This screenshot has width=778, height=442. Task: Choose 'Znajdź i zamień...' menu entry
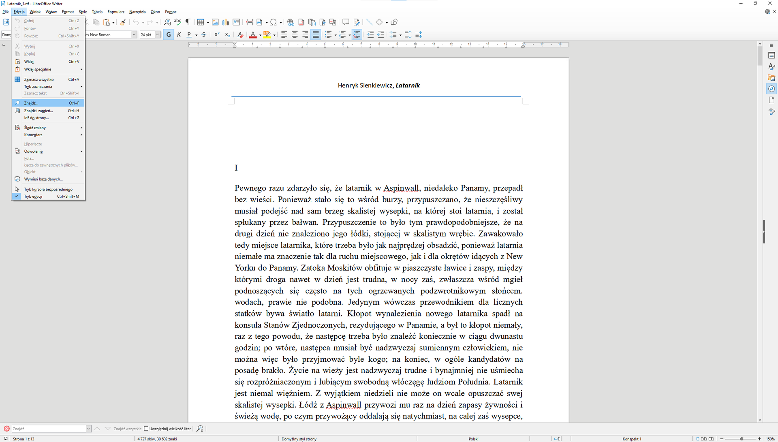tap(49, 111)
